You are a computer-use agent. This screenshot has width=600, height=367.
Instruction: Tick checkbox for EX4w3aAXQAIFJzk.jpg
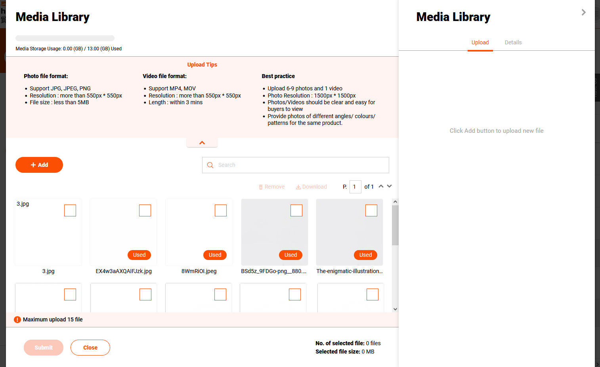(145, 210)
